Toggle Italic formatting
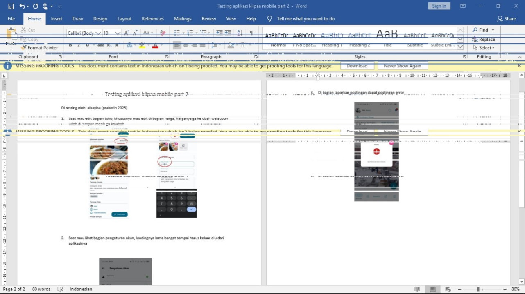525x294 pixels. coord(79,45)
